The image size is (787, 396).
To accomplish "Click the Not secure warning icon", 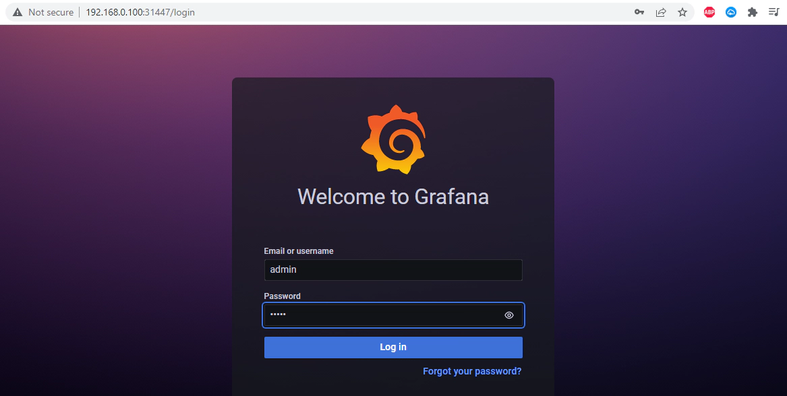I will 18,13.
